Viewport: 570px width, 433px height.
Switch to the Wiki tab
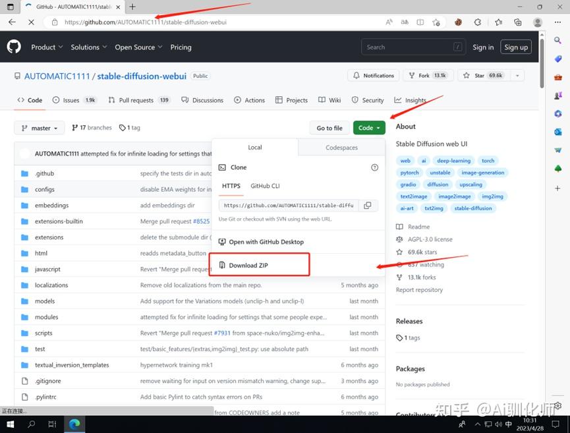329,100
